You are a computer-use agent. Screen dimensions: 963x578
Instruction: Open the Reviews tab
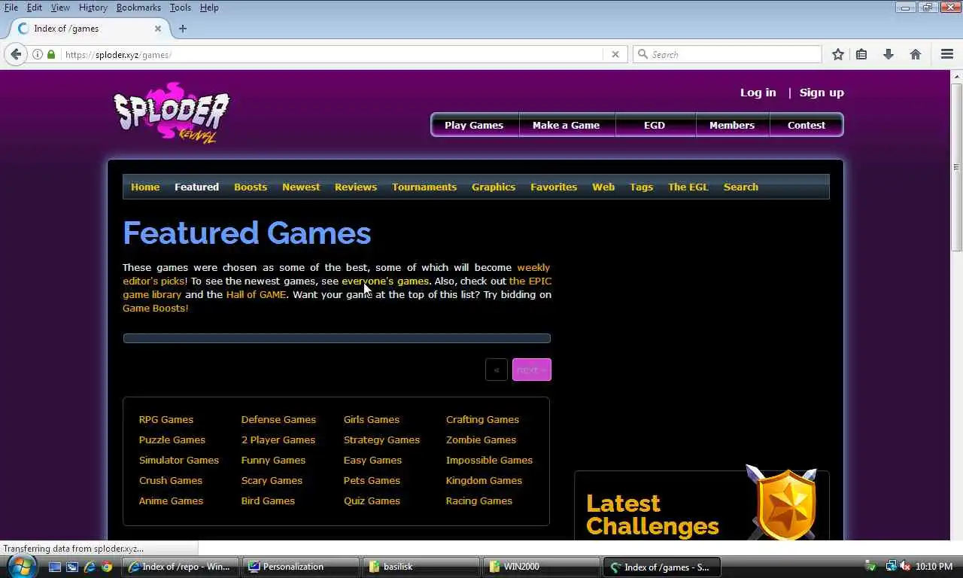click(356, 187)
